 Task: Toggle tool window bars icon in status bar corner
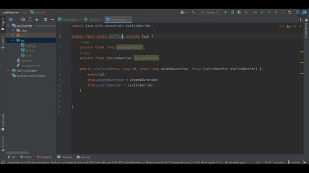click(3, 162)
